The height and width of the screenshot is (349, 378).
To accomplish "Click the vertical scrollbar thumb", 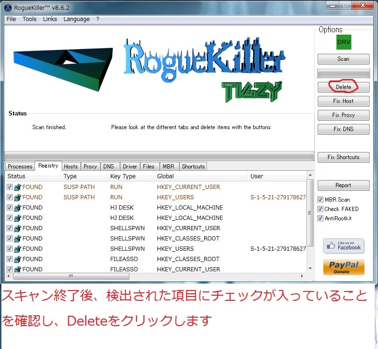I will pos(310,213).
